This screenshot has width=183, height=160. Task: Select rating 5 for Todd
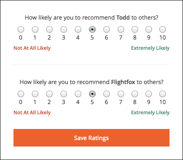(x=92, y=29)
